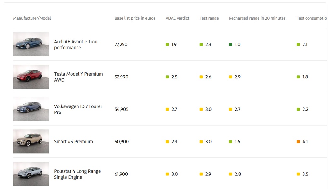
Task: Click the green 1.9 ADAC verdict swatch for Audi
Action: pyautogui.click(x=167, y=45)
